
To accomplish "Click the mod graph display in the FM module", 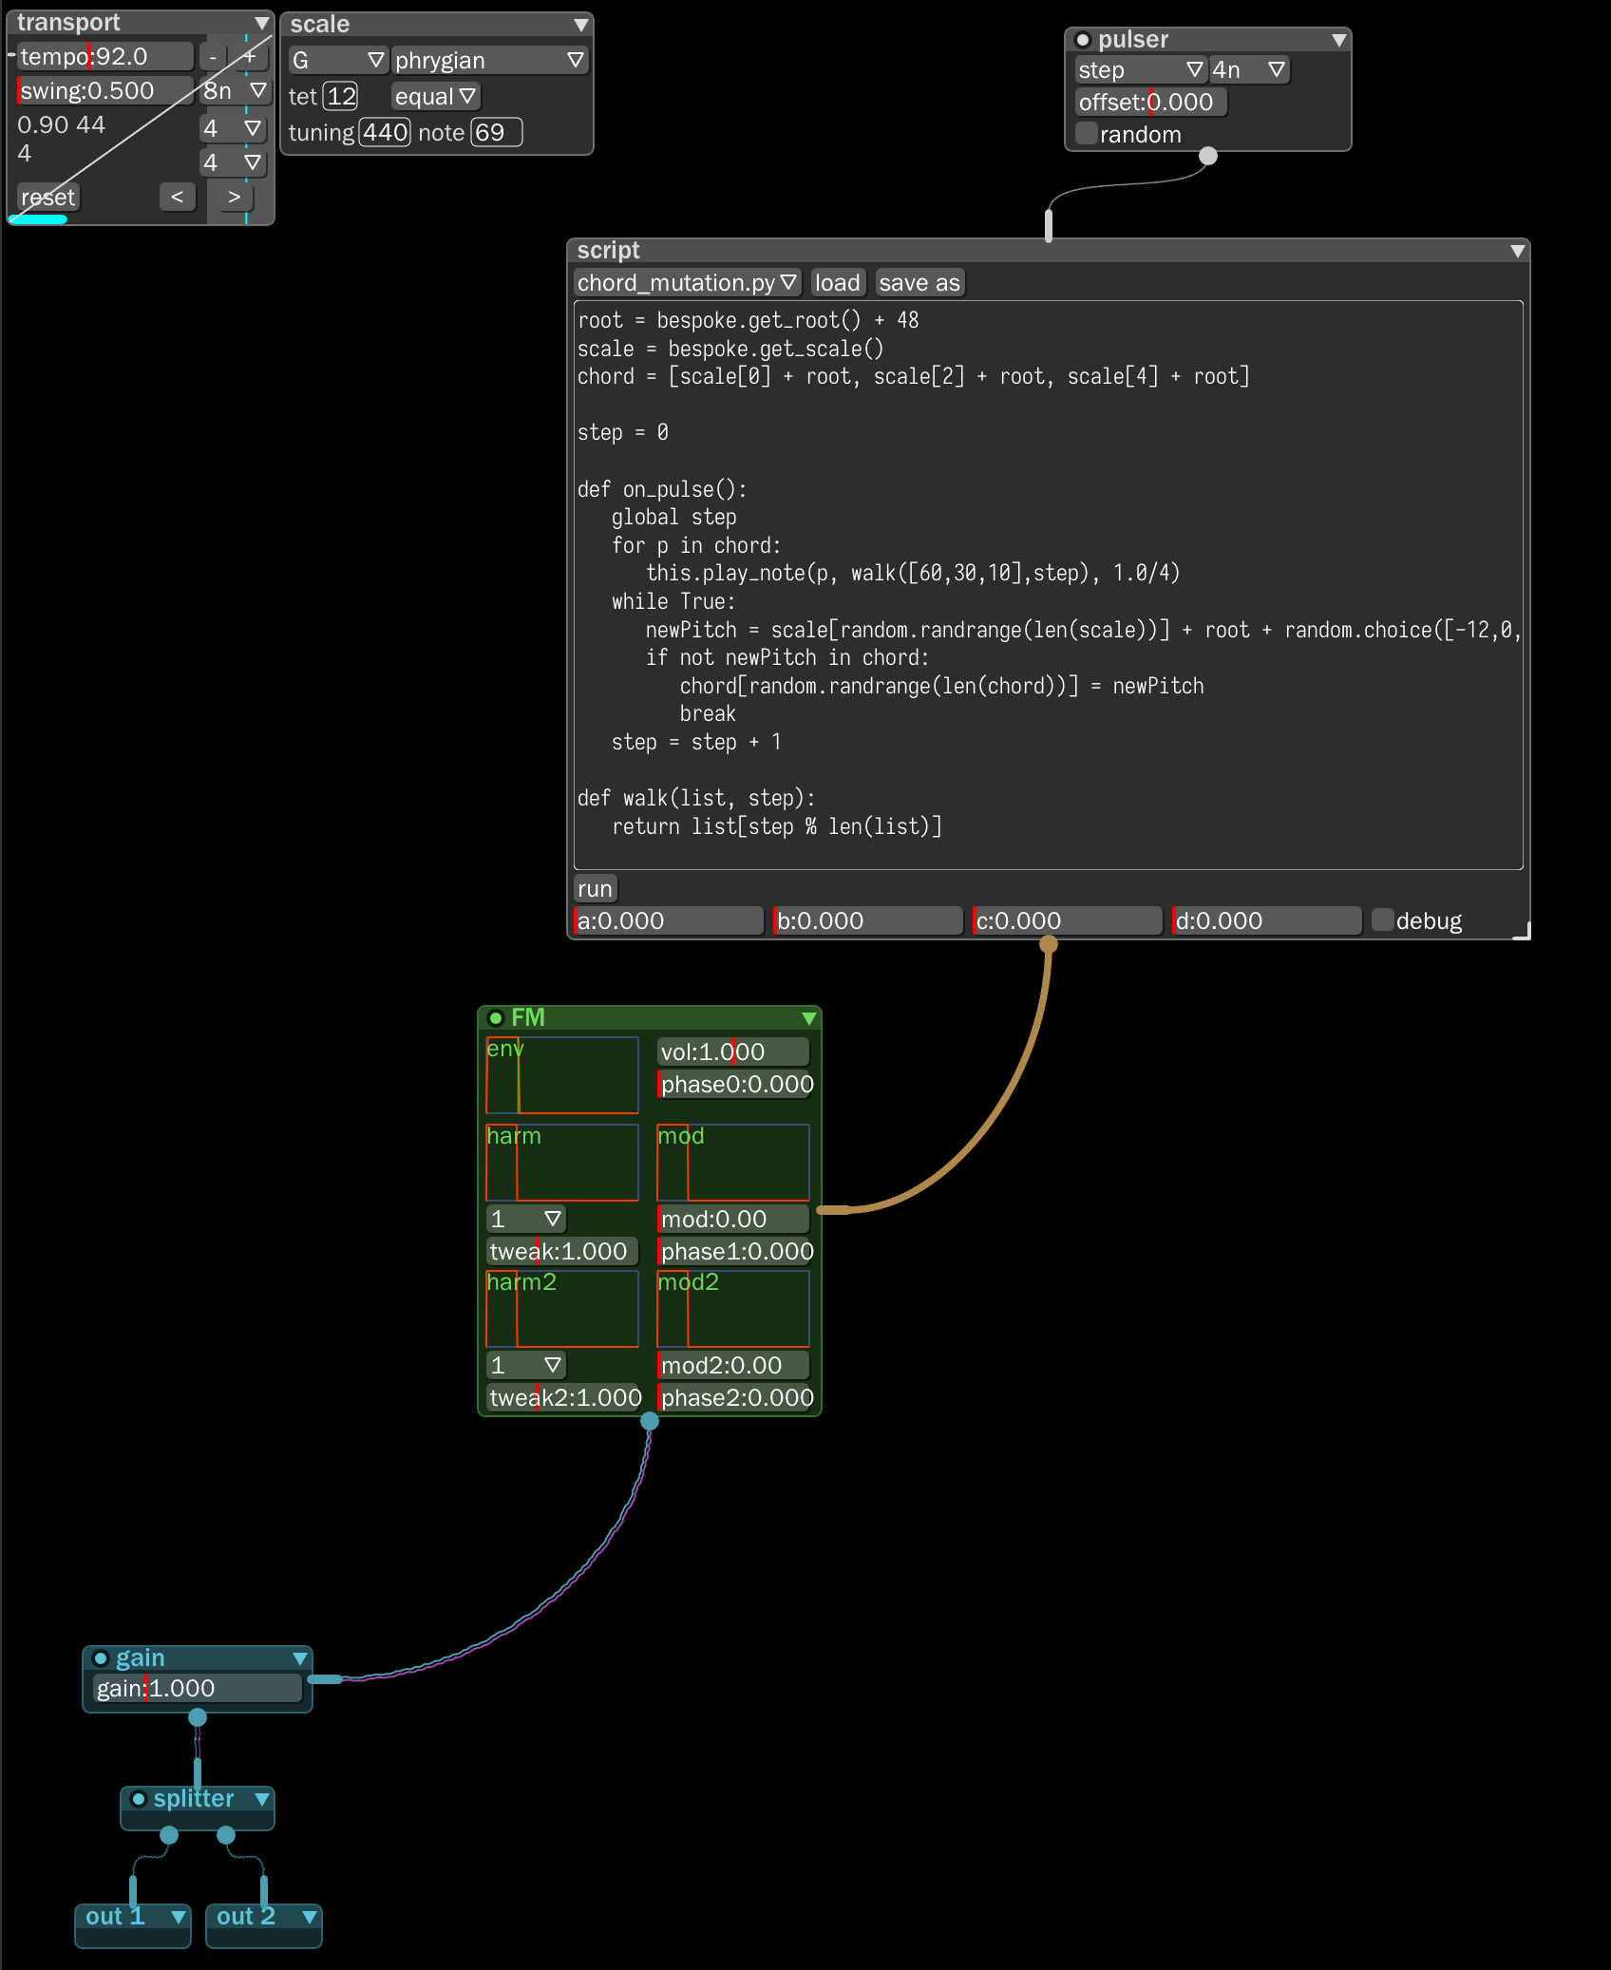I will (x=731, y=1162).
